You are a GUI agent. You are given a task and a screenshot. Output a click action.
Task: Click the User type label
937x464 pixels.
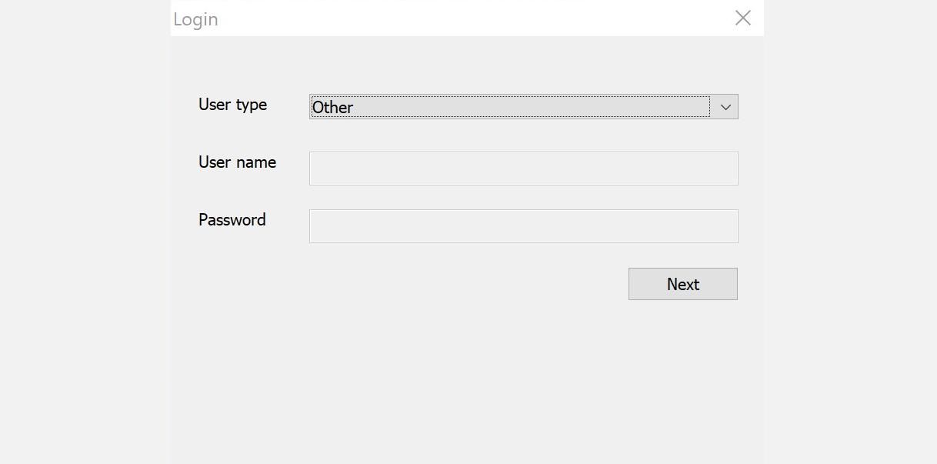(x=232, y=105)
